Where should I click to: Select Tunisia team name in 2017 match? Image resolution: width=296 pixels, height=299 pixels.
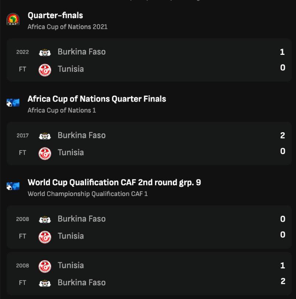[x=71, y=152]
